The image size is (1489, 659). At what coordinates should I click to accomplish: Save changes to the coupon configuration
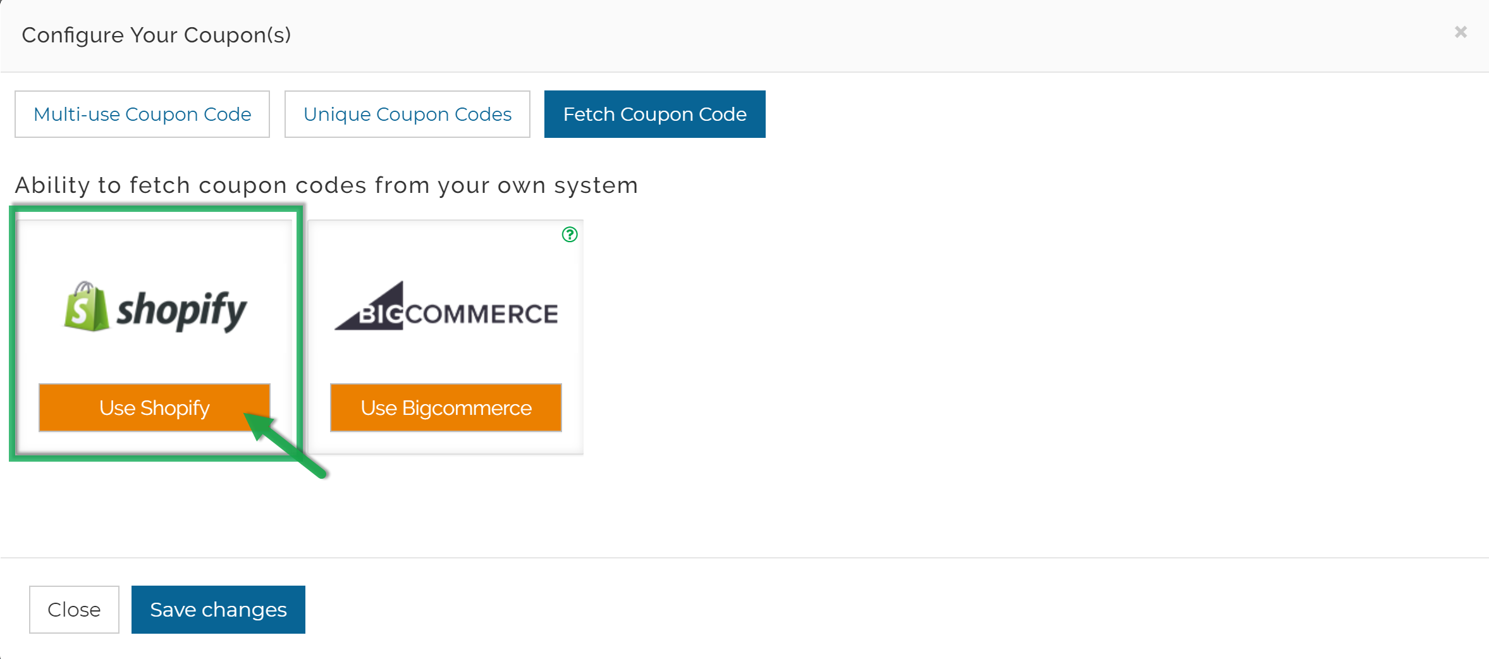pyautogui.click(x=218, y=610)
